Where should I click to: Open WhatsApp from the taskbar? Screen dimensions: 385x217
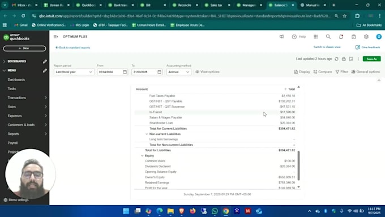(x=215, y=211)
